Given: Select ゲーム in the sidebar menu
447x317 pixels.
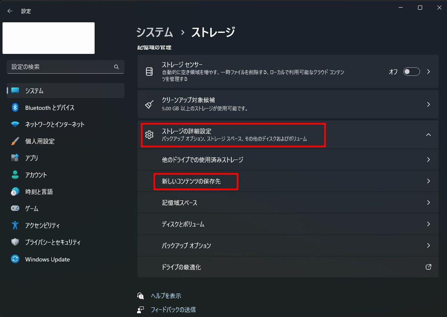Looking at the screenshot, I should point(32,209).
